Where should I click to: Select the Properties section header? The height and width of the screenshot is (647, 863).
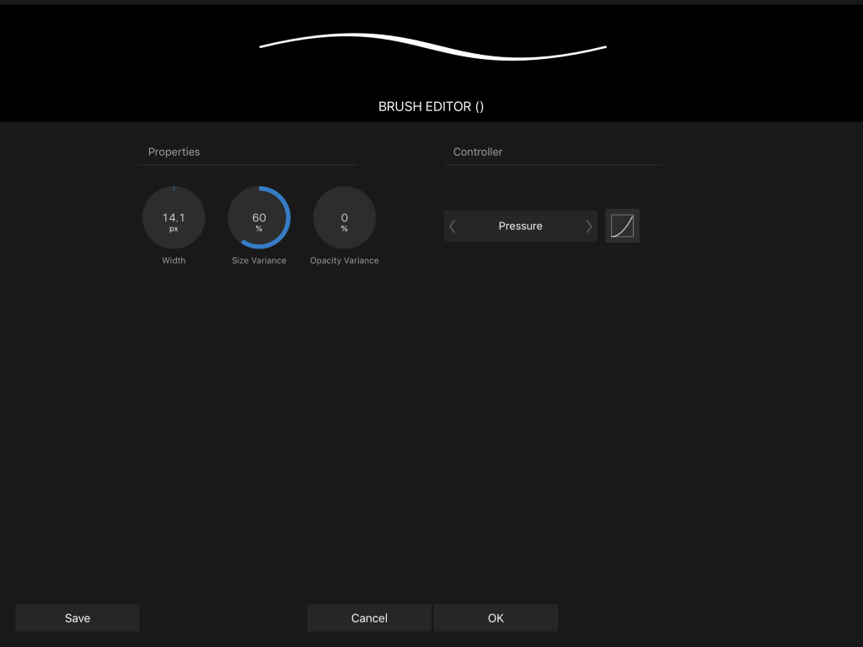click(174, 152)
